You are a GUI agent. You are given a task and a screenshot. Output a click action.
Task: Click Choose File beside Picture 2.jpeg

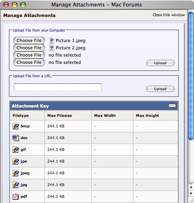click(29, 48)
